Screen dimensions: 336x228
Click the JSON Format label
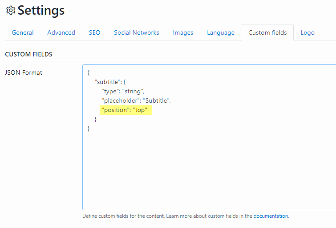(x=24, y=72)
